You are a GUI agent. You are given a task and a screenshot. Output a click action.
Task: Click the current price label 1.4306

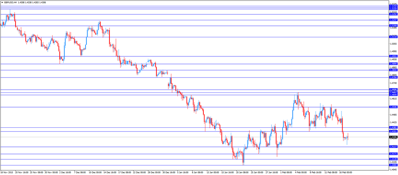click(x=393, y=137)
